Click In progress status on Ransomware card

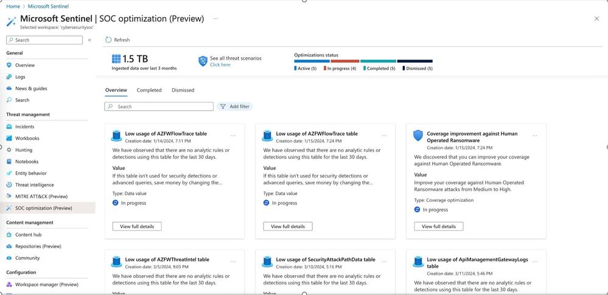pyautogui.click(x=431, y=210)
